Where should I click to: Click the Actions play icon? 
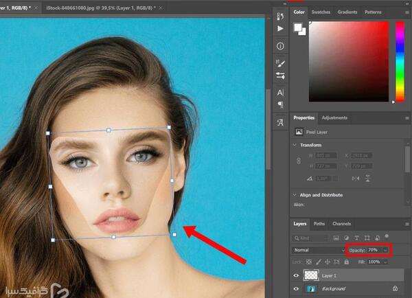point(280,28)
